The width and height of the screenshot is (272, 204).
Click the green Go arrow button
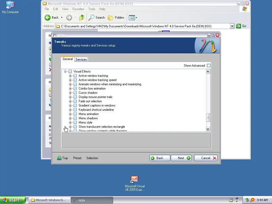click(239, 26)
